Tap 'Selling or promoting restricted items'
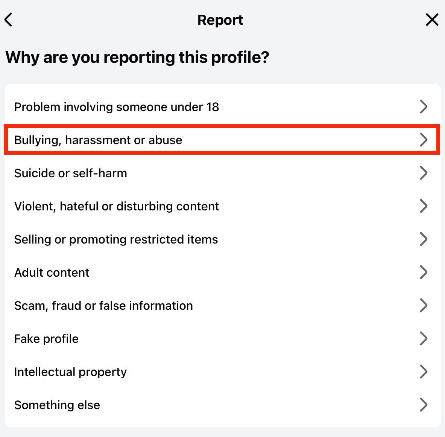This screenshot has height=437, width=445. [116, 239]
